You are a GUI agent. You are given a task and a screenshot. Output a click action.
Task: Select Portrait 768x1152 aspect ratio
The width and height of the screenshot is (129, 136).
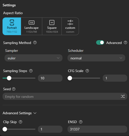[x=12, y=26]
